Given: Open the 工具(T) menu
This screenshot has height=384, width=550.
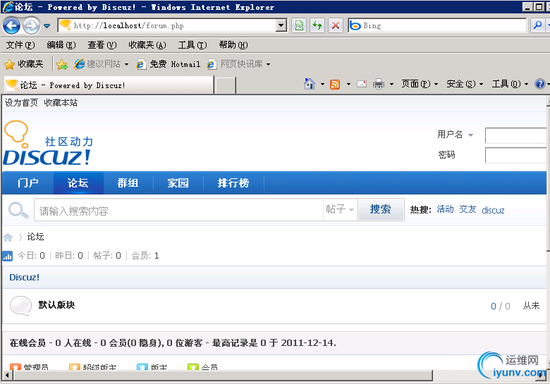Looking at the screenshot, I should point(192,45).
